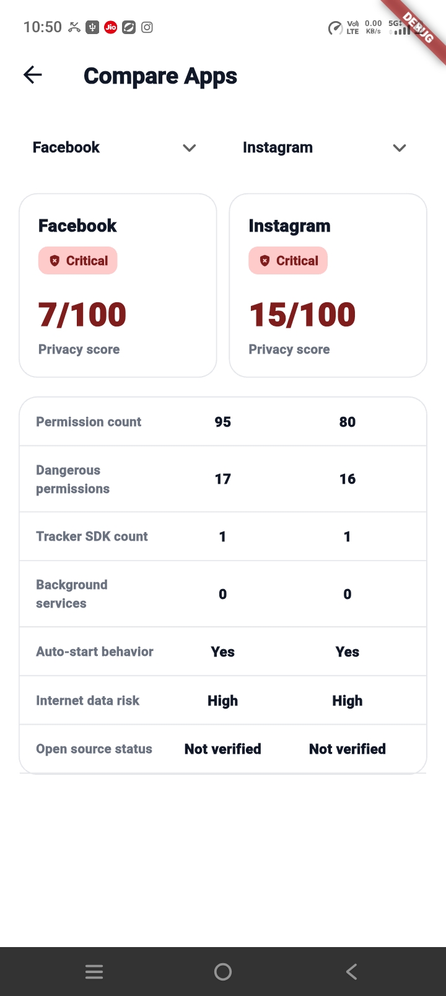The height and width of the screenshot is (996, 446).
Task: Tap the back arrow icon
Action: pos(33,75)
